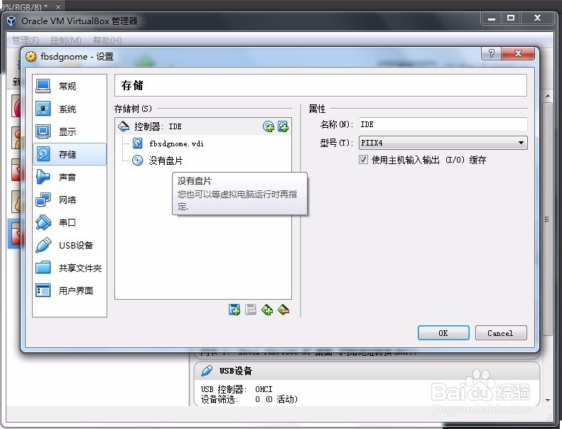The image size is (562, 429).
Task: Click the 存储 disk icon in sidebar
Action: (x=43, y=154)
